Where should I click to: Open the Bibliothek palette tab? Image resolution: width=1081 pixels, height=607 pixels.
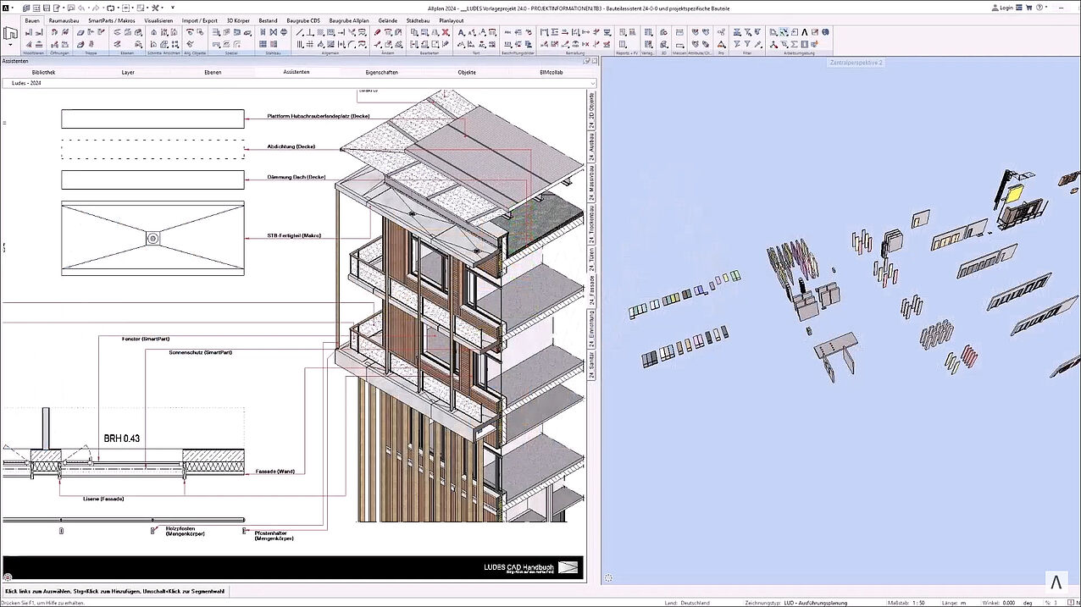(x=43, y=73)
